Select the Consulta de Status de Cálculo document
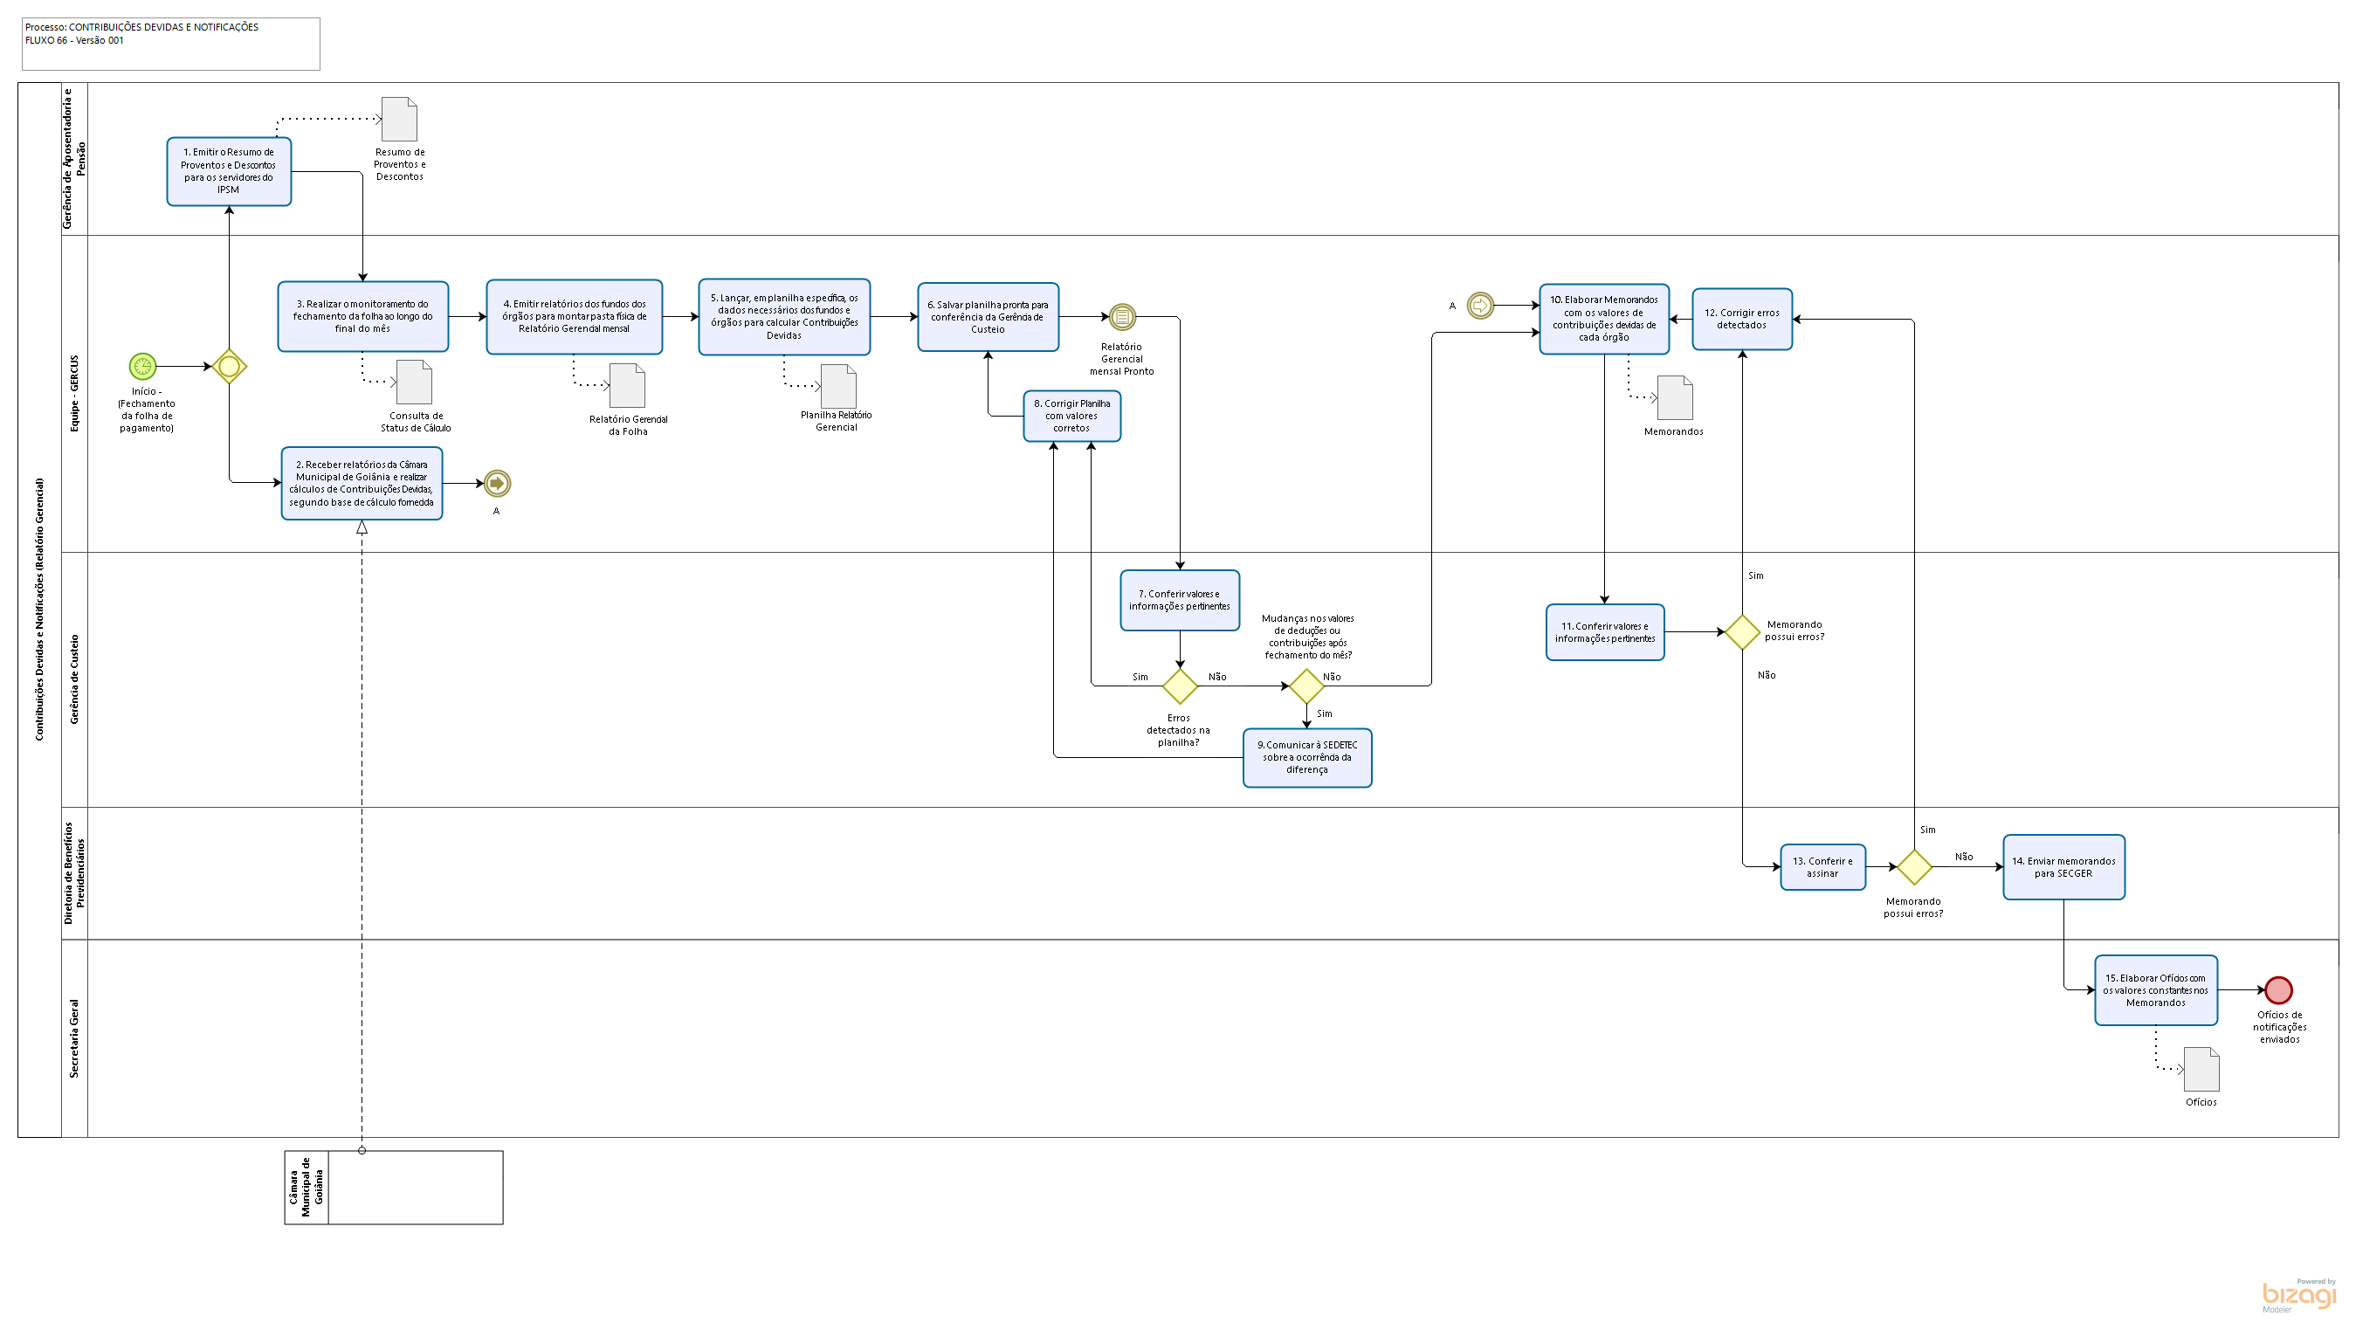 coord(414,382)
